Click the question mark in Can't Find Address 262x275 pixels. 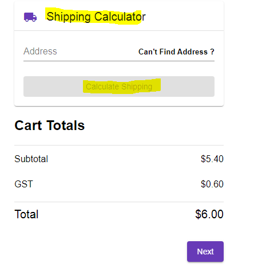pyautogui.click(x=212, y=52)
